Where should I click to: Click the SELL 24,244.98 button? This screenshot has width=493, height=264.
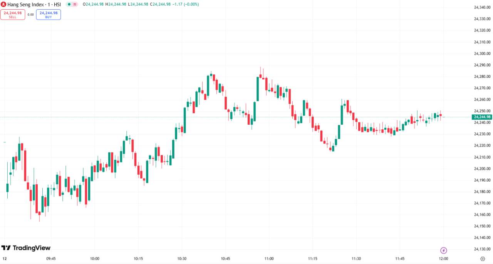point(13,15)
